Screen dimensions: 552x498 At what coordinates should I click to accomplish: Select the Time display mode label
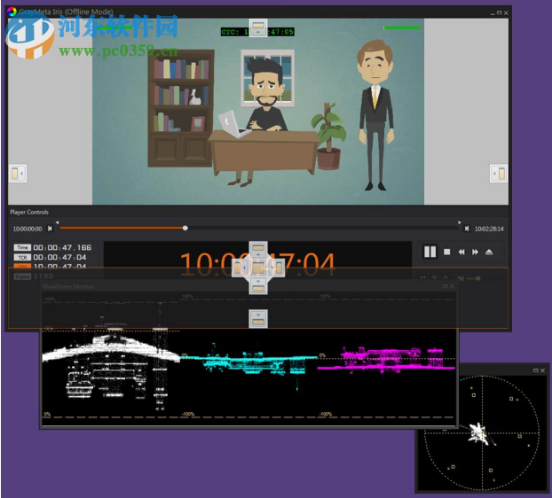pos(22,247)
